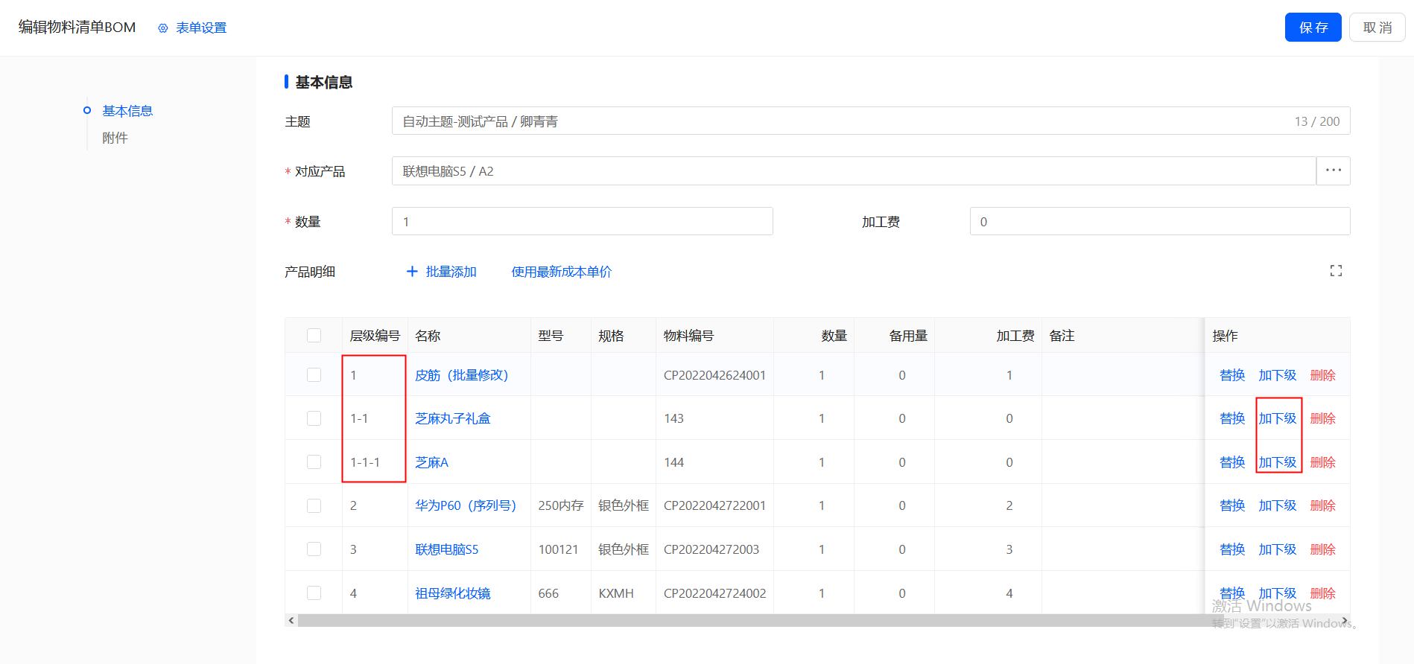The width and height of the screenshot is (1414, 664).
Task: Open 联想电脑S5 product link in table
Action: [446, 549]
